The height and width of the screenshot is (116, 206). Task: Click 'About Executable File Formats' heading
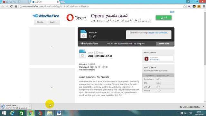pos(94,77)
